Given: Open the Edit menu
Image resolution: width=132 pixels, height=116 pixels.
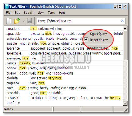Looking at the screenshot, I should (17, 13).
